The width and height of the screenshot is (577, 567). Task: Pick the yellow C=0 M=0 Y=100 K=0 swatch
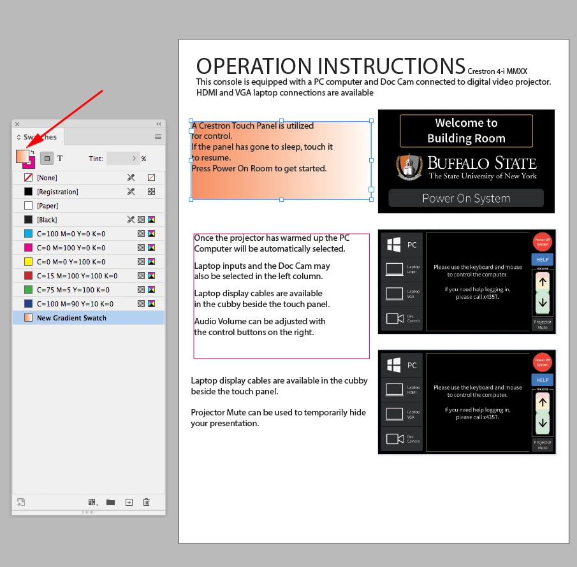pyautogui.click(x=89, y=261)
